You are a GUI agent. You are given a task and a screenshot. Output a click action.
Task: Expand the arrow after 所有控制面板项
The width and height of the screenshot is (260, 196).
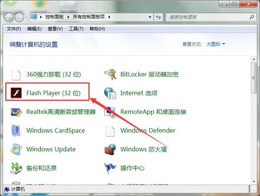pyautogui.click(x=109, y=17)
